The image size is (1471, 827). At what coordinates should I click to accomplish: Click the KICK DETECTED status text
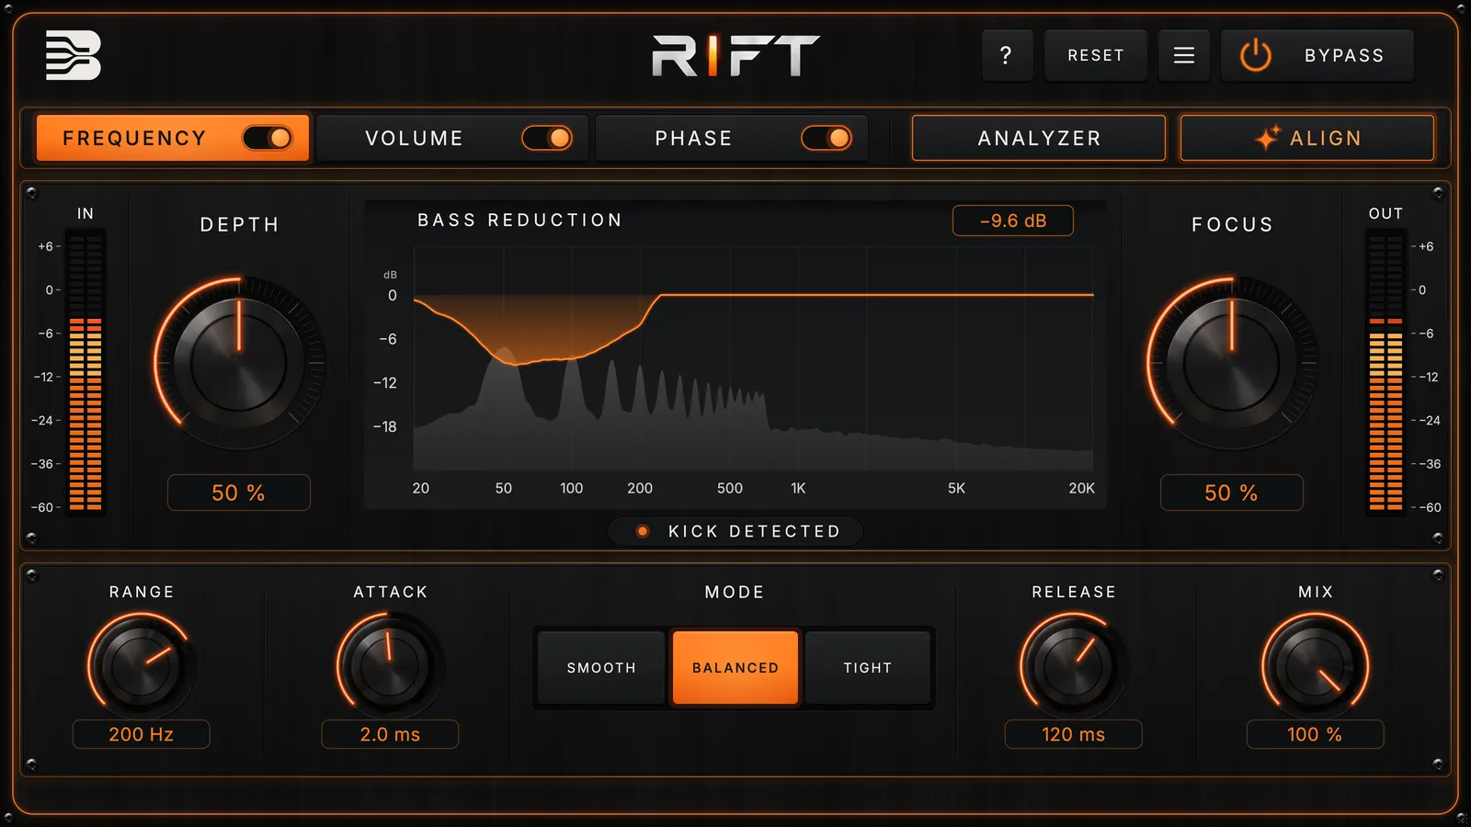coord(754,531)
